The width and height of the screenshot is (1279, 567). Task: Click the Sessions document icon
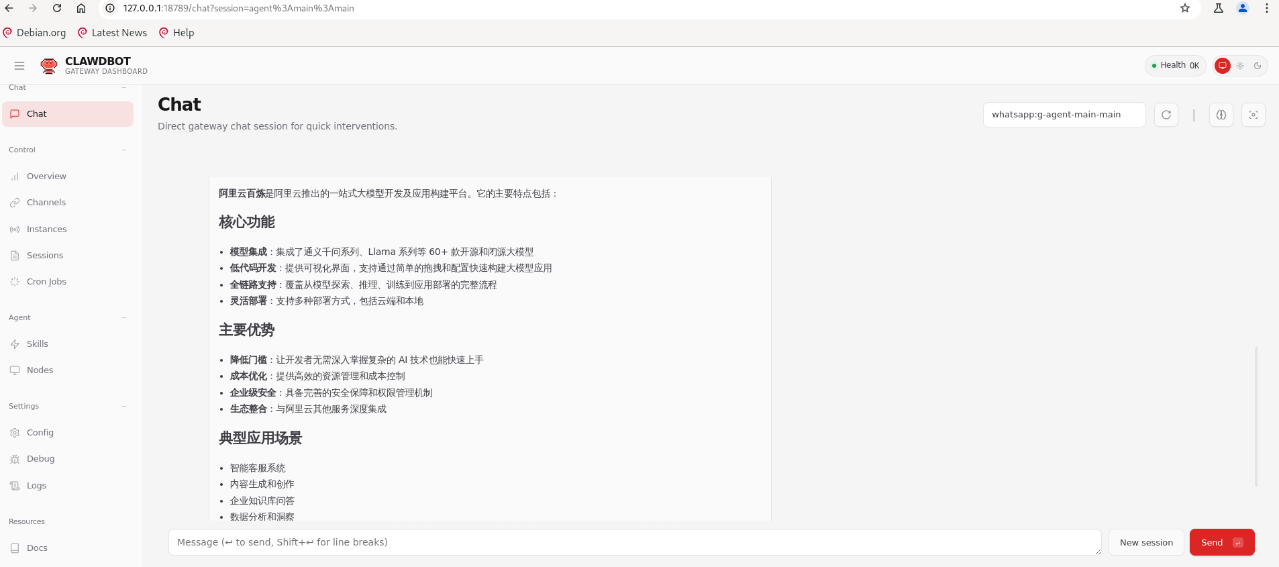[x=15, y=256]
